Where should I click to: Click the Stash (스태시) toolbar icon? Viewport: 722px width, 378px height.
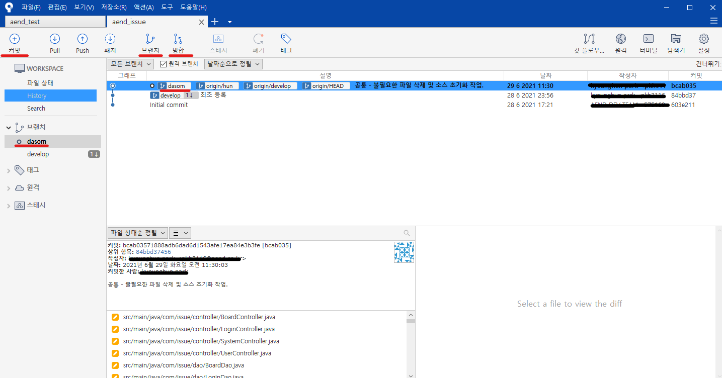(x=218, y=39)
